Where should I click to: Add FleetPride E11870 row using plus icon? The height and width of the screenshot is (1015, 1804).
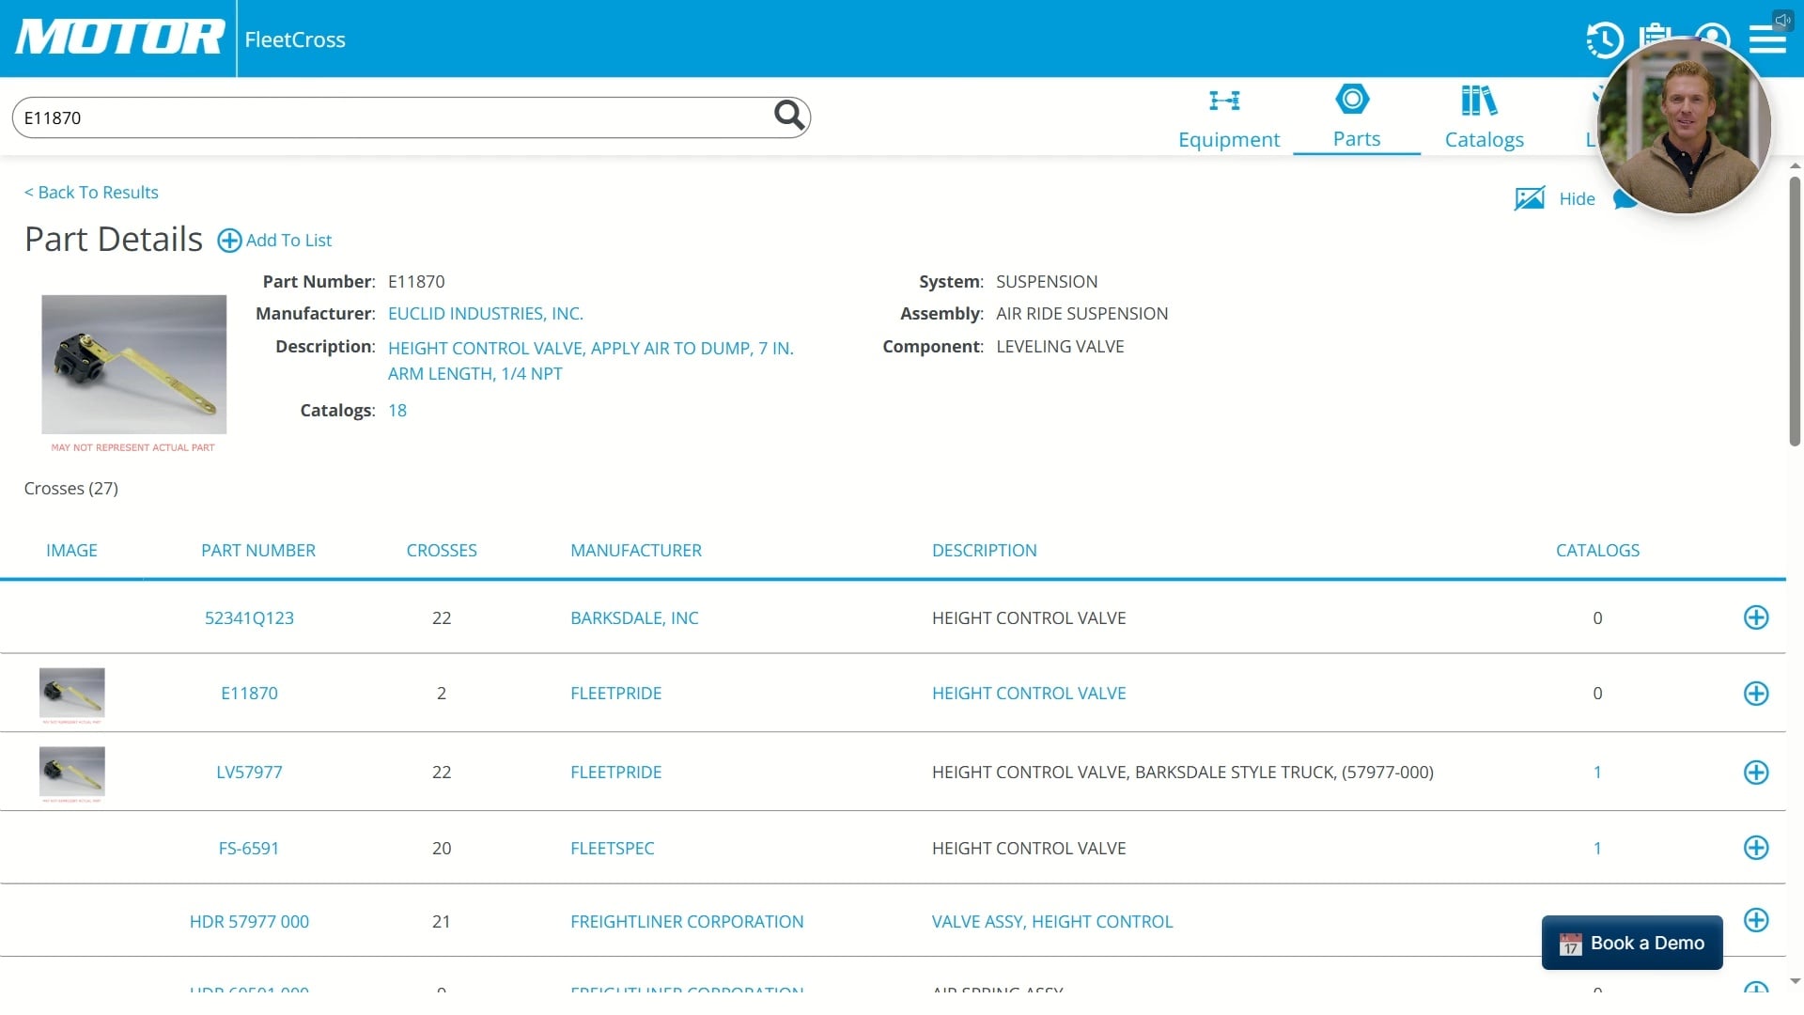[x=1756, y=694]
